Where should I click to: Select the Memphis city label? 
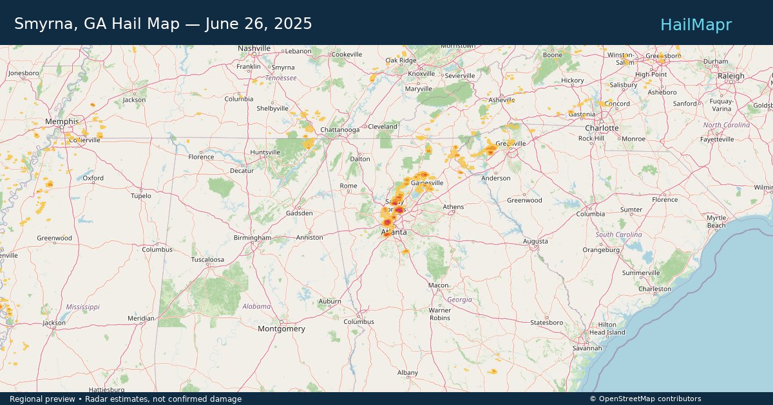pyautogui.click(x=62, y=122)
